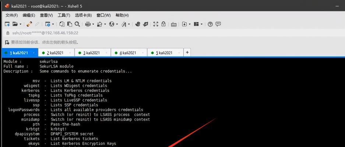Click the Disconnect plug icon
Screen dimensions: 345x147
(29, 24)
